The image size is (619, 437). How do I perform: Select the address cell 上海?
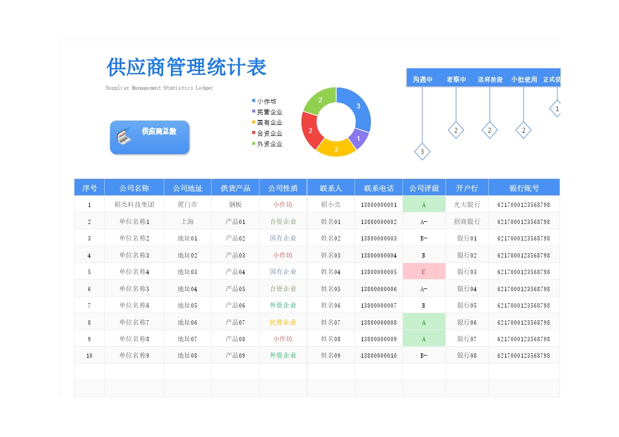pos(187,221)
